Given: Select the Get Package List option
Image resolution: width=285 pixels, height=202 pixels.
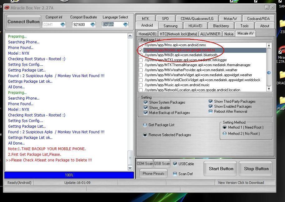Looking at the screenshot, I should (x=145, y=125).
